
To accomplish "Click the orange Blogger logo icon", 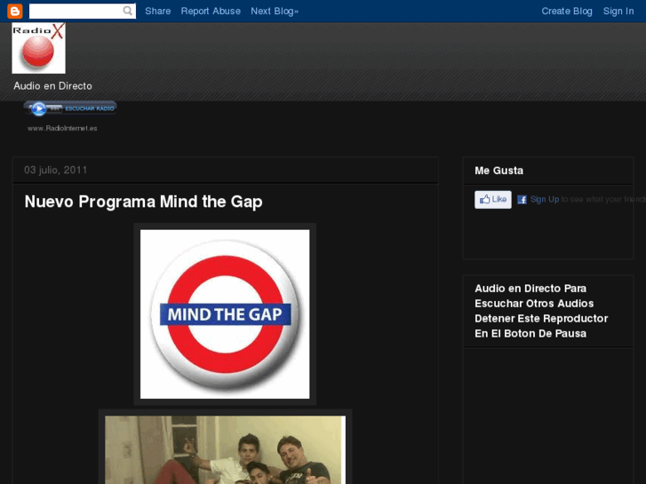I will (x=15, y=12).
